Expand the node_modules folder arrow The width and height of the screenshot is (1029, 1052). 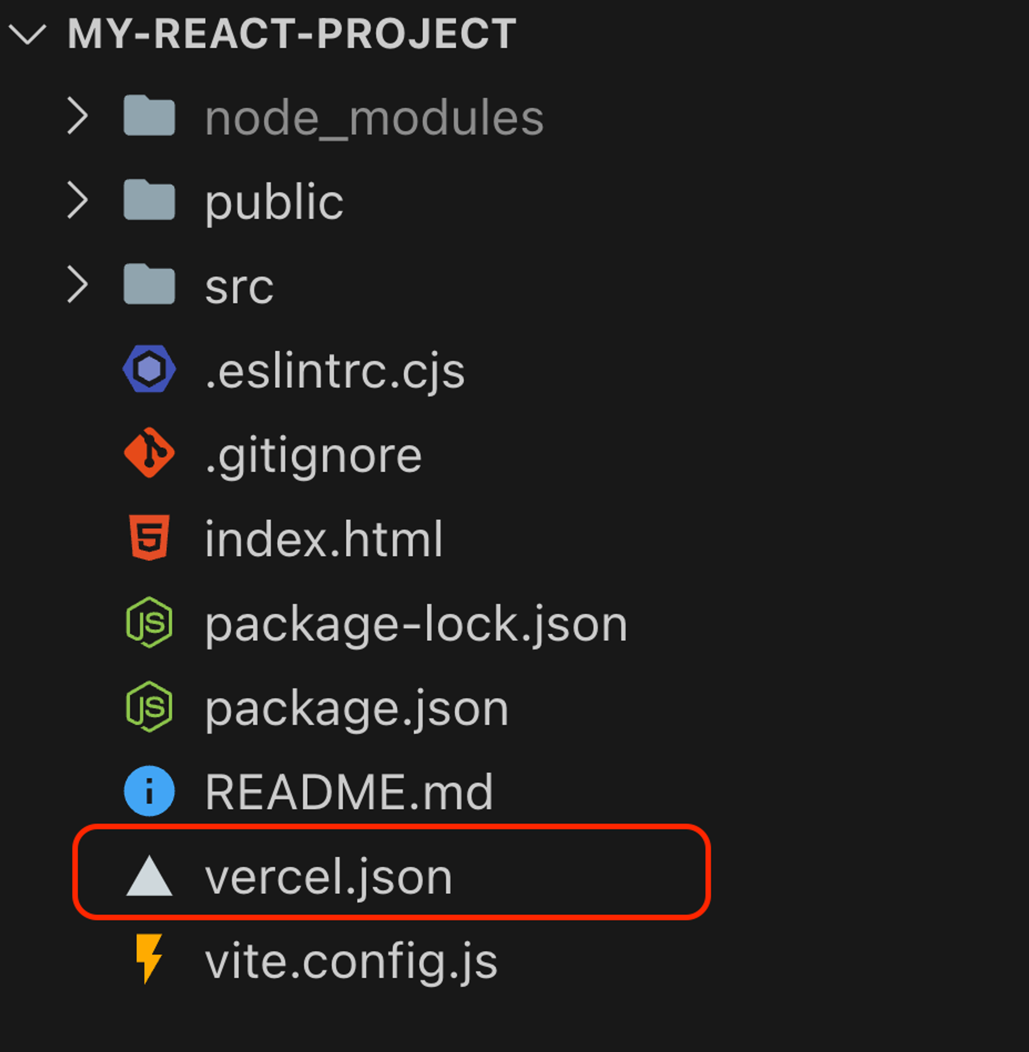78,116
